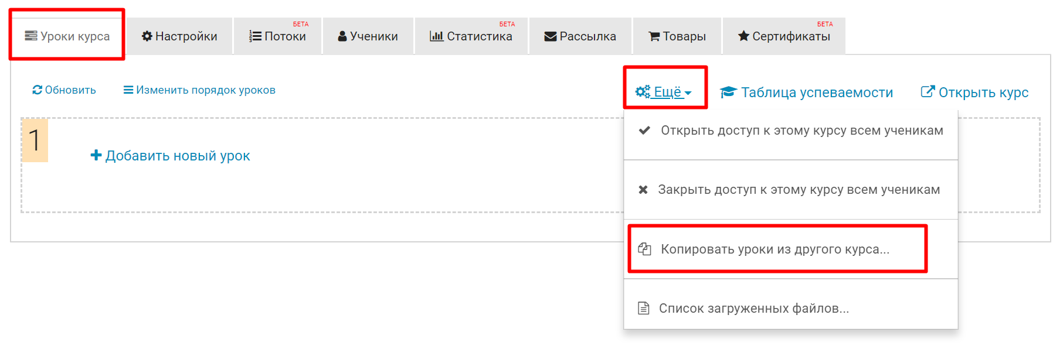
Task: Click the copy icon in the dropdown menu
Action: point(644,249)
